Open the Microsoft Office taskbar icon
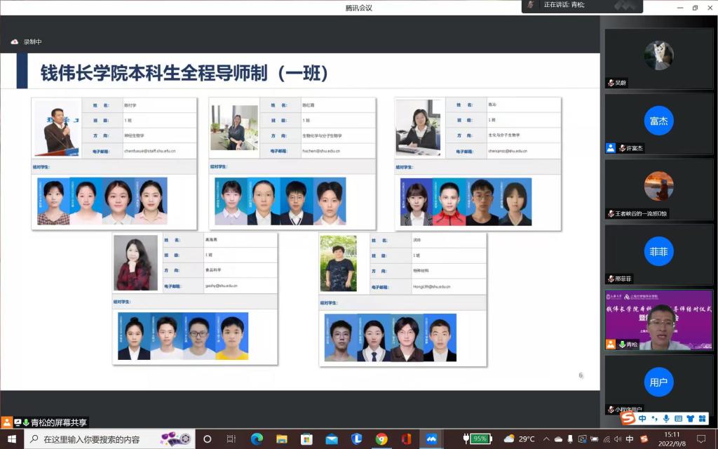718x449 pixels. pos(406,439)
